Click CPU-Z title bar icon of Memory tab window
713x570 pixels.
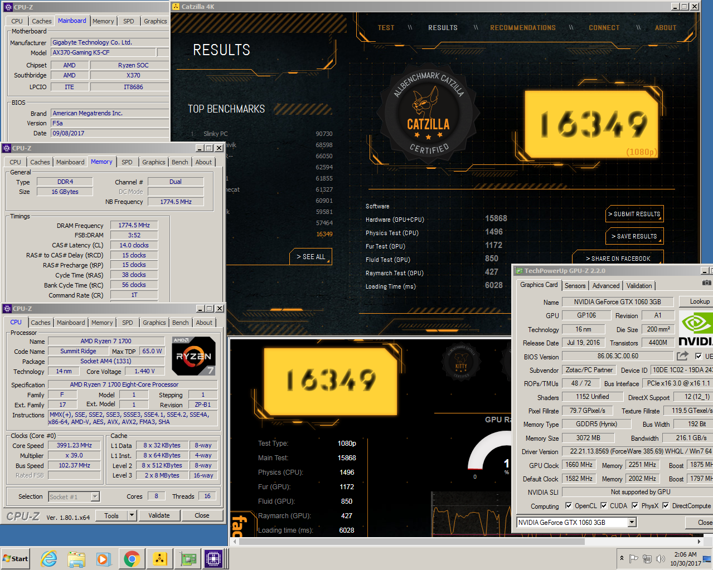[x=7, y=148]
